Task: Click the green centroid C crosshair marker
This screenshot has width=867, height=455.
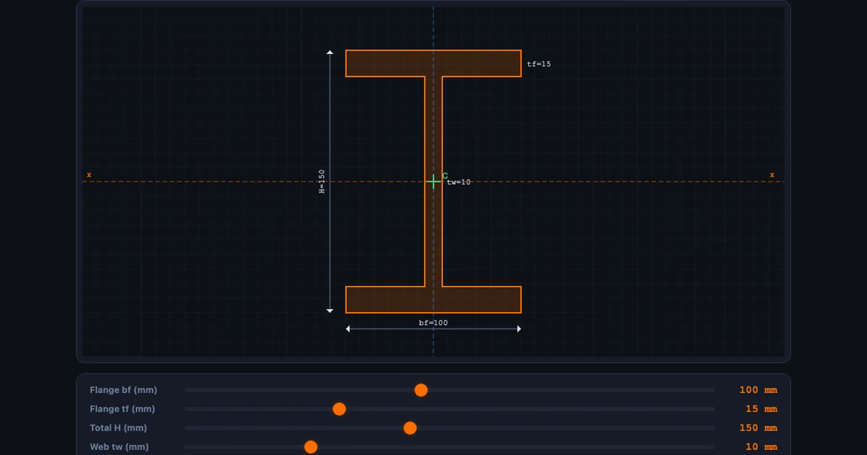Action: click(433, 181)
